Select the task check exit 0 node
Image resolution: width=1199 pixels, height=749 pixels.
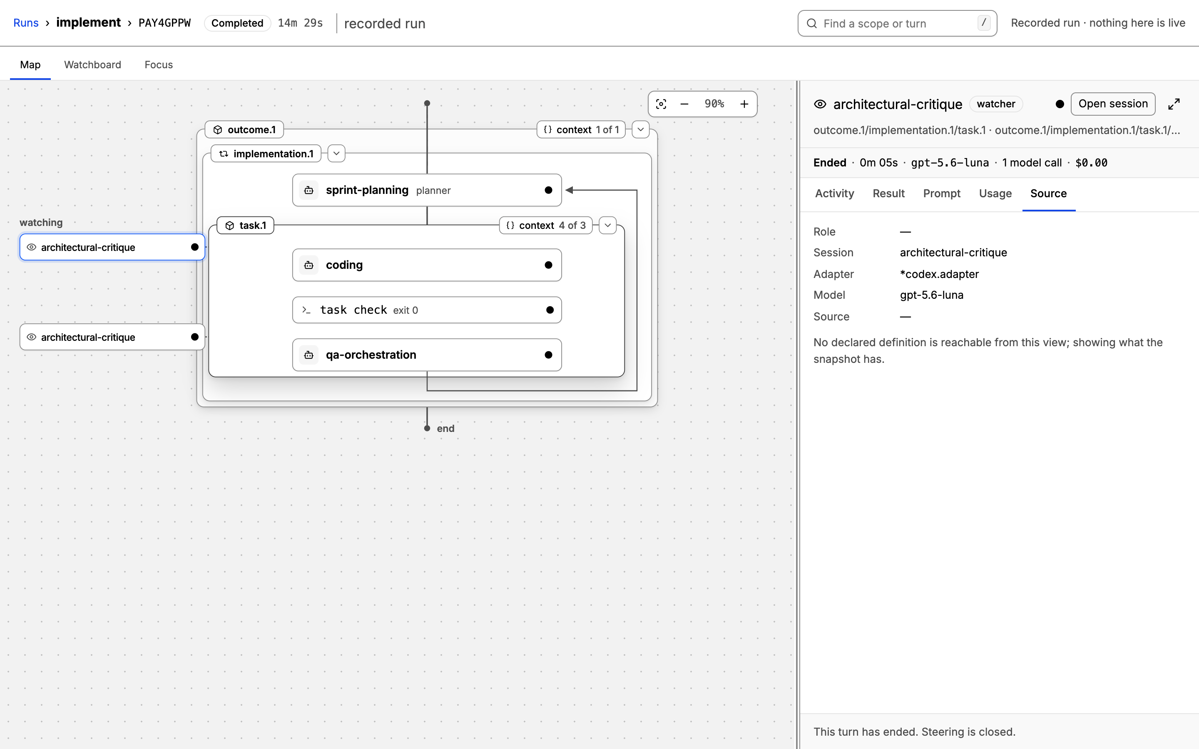(427, 310)
